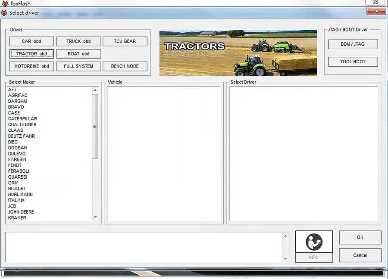
Task: Select maker DEUTZ FAHR
Action: (22, 136)
